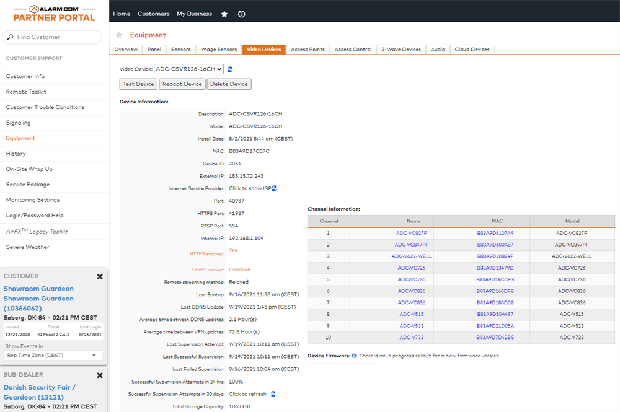This screenshot has width=620, height=412.
Task: Click the device MAC value B83A9D17C07C
Action: coord(249,151)
